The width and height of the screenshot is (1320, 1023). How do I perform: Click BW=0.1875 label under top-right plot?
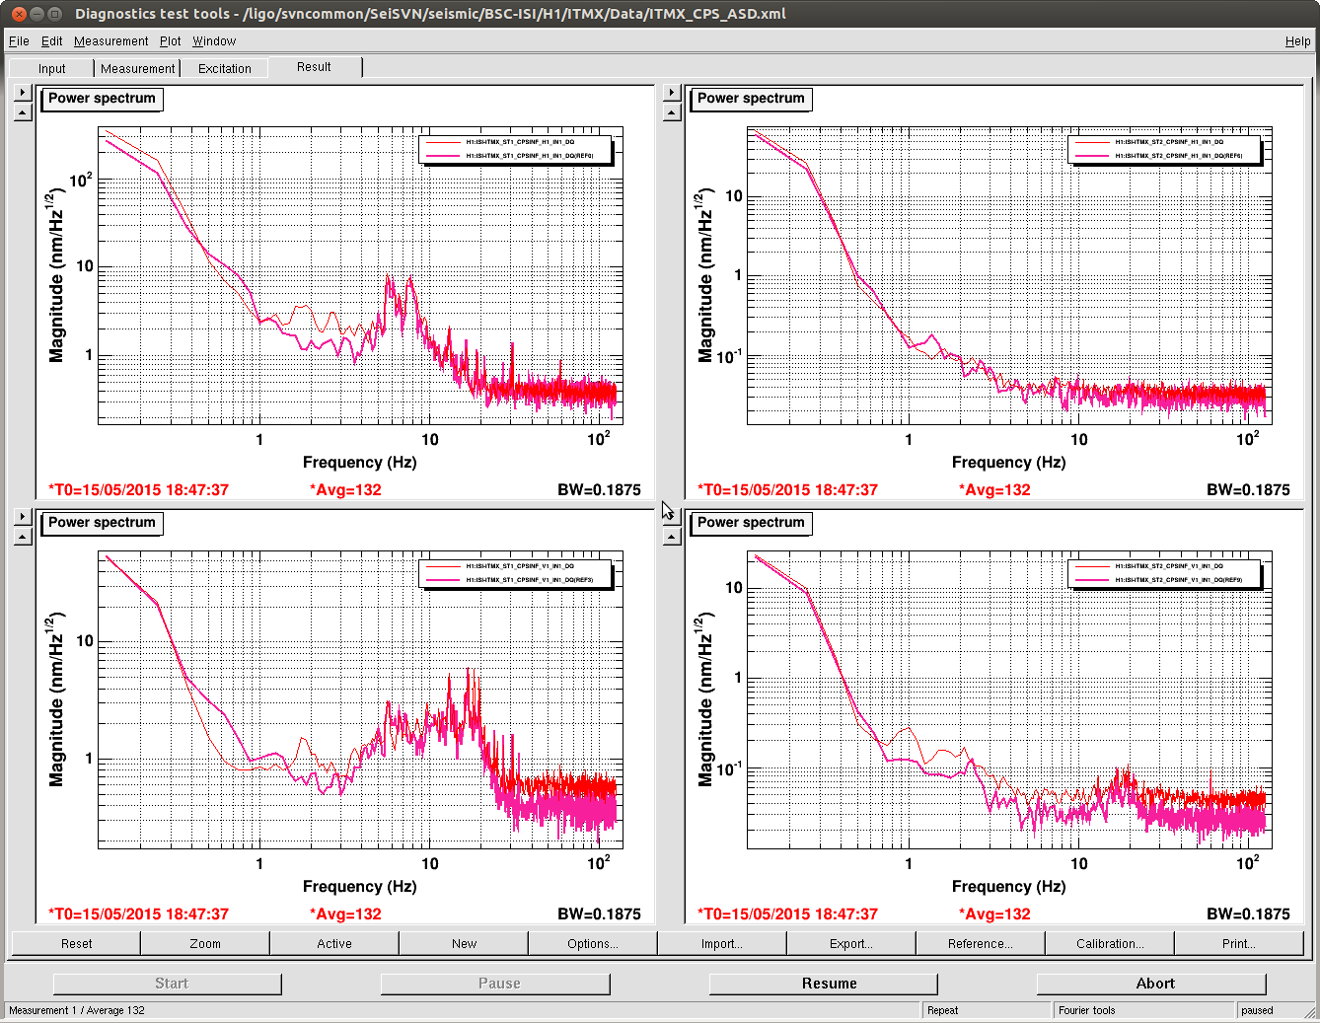[1248, 490]
